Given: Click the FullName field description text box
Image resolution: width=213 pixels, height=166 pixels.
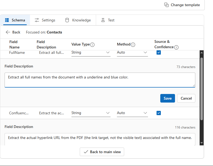Looking at the screenshot, I should [100, 80].
